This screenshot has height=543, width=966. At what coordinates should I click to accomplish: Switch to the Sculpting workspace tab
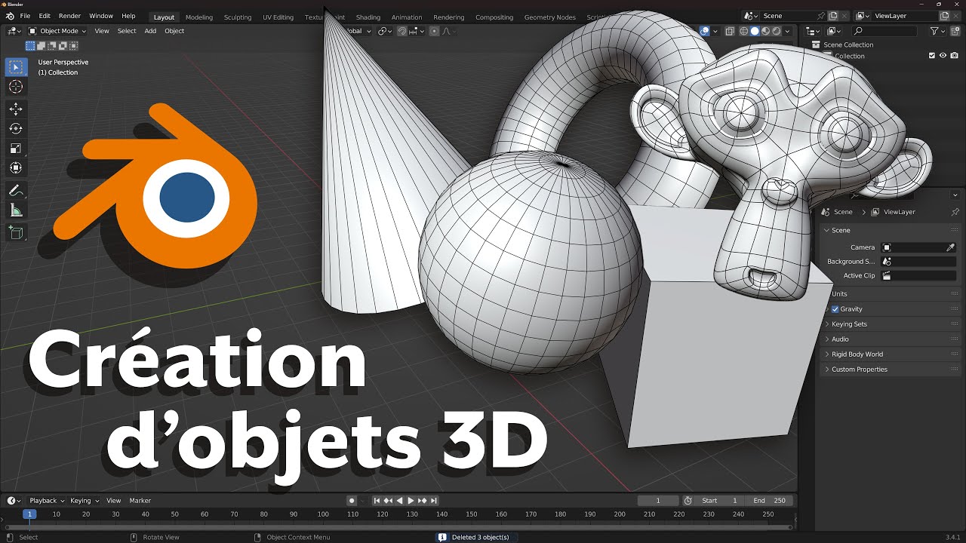pyautogui.click(x=238, y=17)
